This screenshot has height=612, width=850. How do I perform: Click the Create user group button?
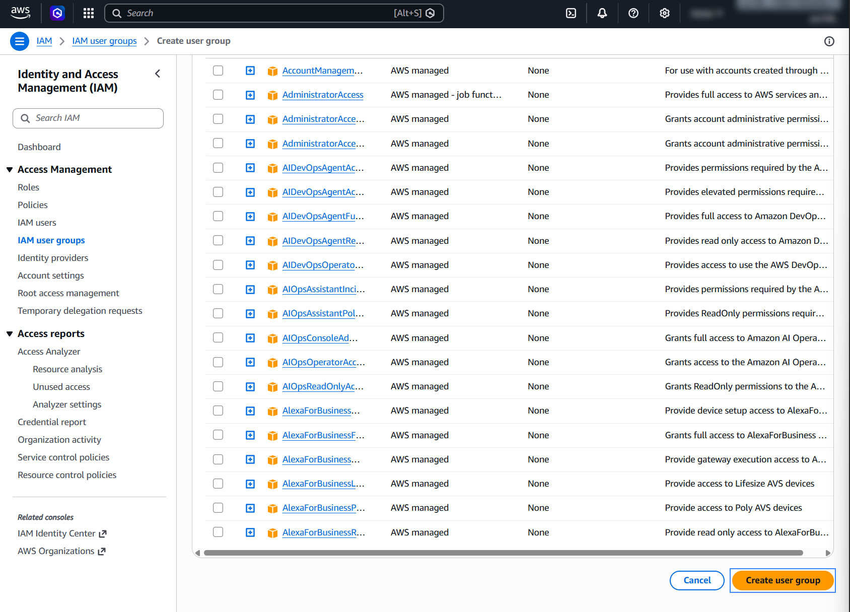[x=783, y=580]
